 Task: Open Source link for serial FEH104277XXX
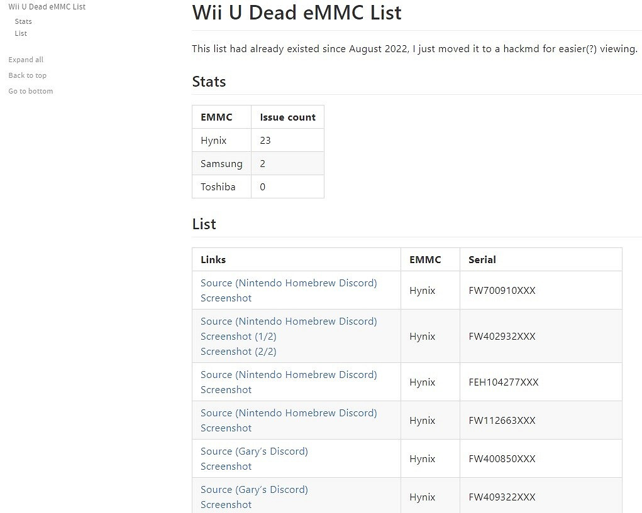point(289,374)
